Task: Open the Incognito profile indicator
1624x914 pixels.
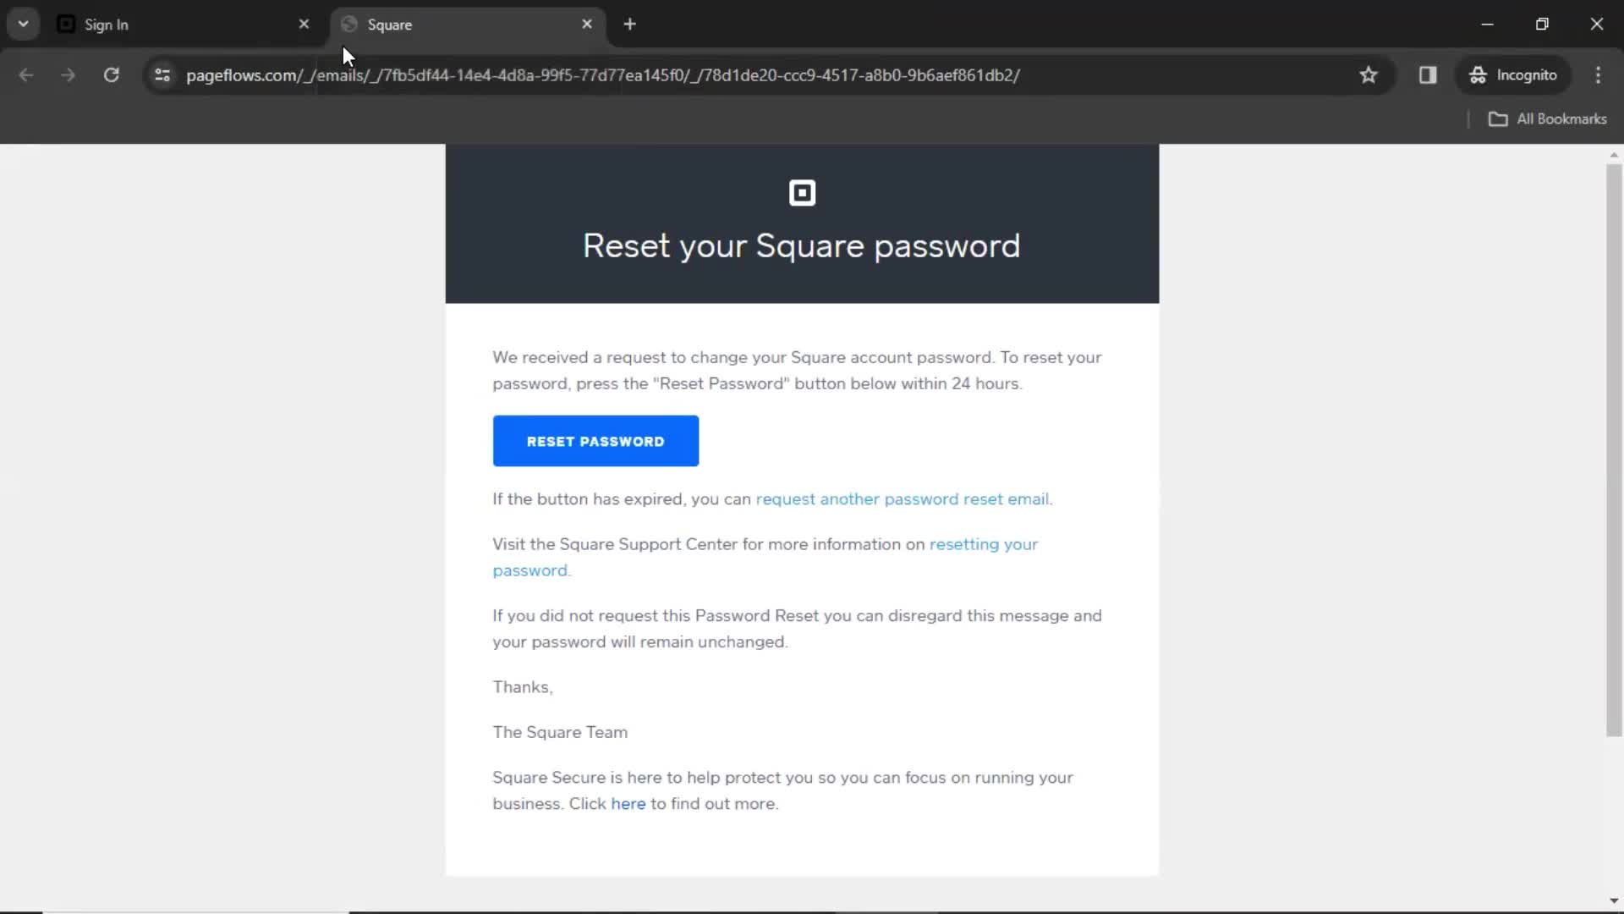Action: point(1513,75)
